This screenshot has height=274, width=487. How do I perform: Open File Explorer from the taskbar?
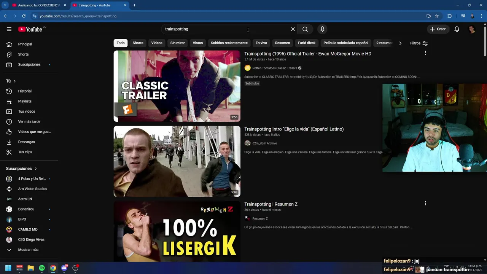[30, 268]
